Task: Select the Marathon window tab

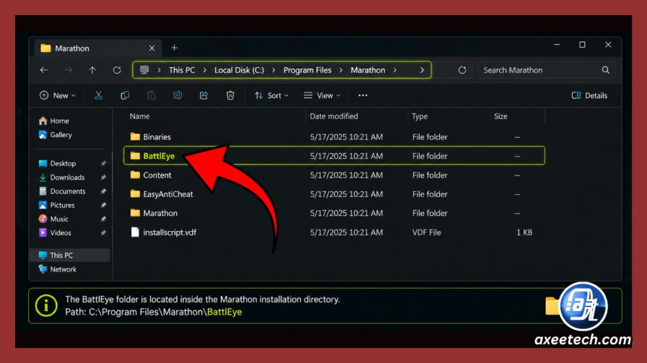Action: pos(97,48)
